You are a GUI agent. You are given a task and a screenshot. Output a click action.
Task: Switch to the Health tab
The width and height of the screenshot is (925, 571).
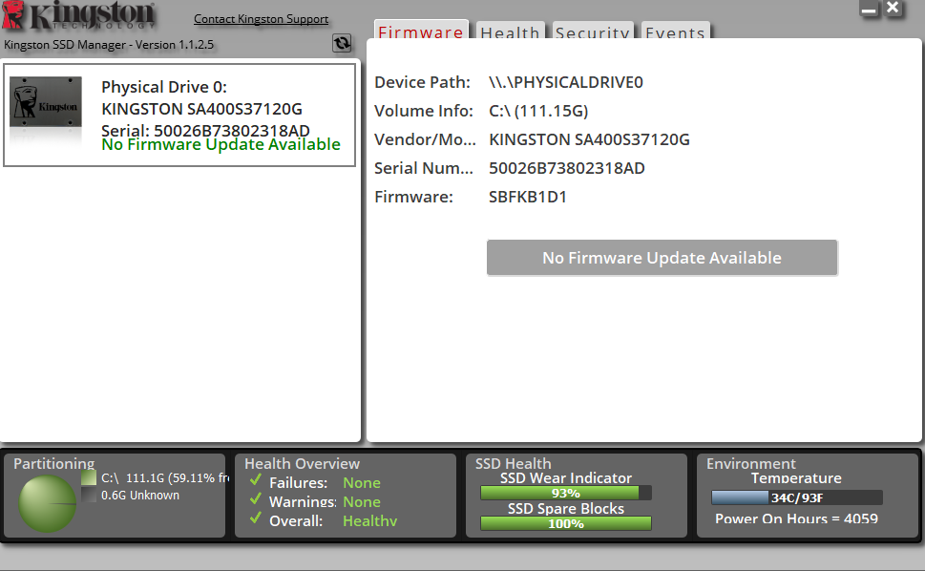pyautogui.click(x=510, y=32)
